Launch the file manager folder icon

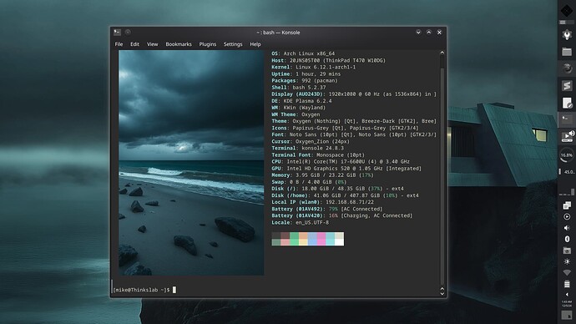click(x=567, y=52)
